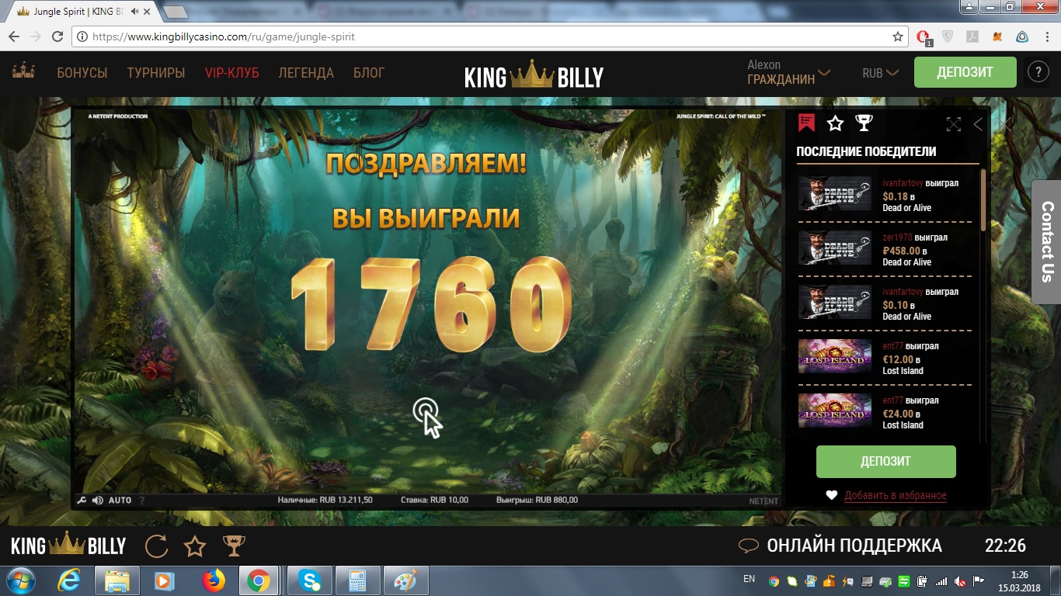The width and height of the screenshot is (1061, 596).
Task: Mute the tab audio speaker icon
Action: point(135,12)
